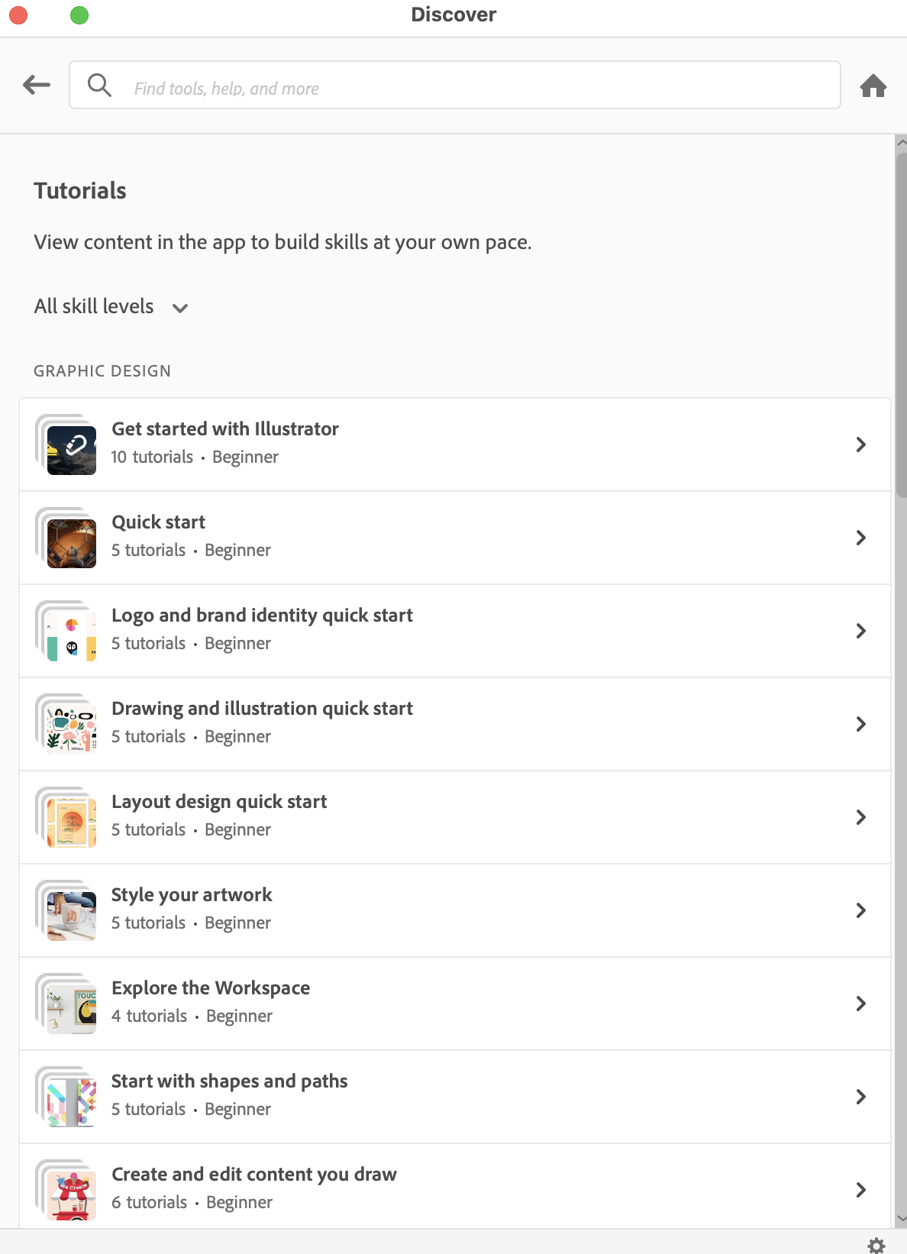
Task: Click Drawing and illustration thumbnail
Action: pos(70,728)
